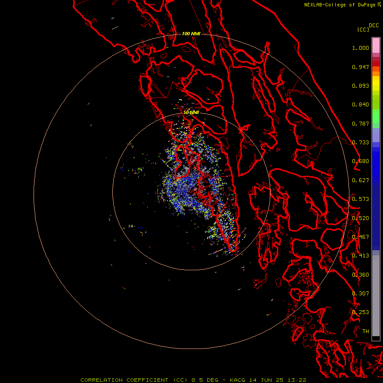Click the 0.360 scale value
Image resolution: width=383 pixels, height=383 pixels.
click(360, 275)
